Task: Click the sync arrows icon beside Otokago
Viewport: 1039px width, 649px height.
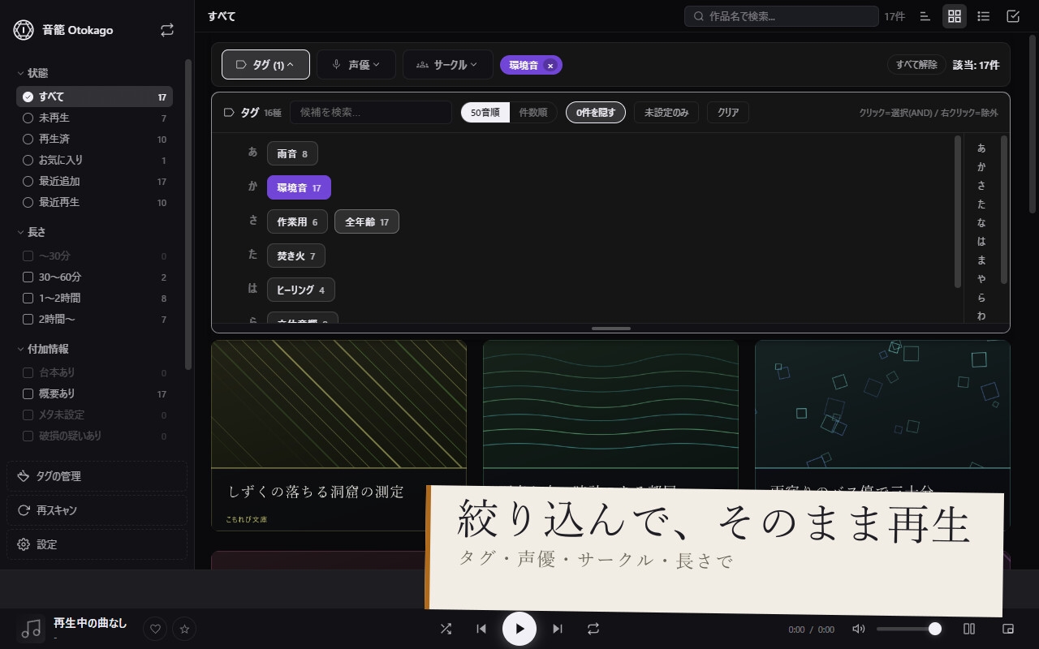Action: click(167, 30)
